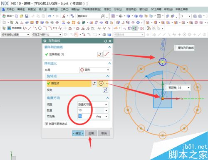This screenshot has width=208, height=160.
Task: Click the curve selection icon in dialog
Action: click(x=106, y=54)
